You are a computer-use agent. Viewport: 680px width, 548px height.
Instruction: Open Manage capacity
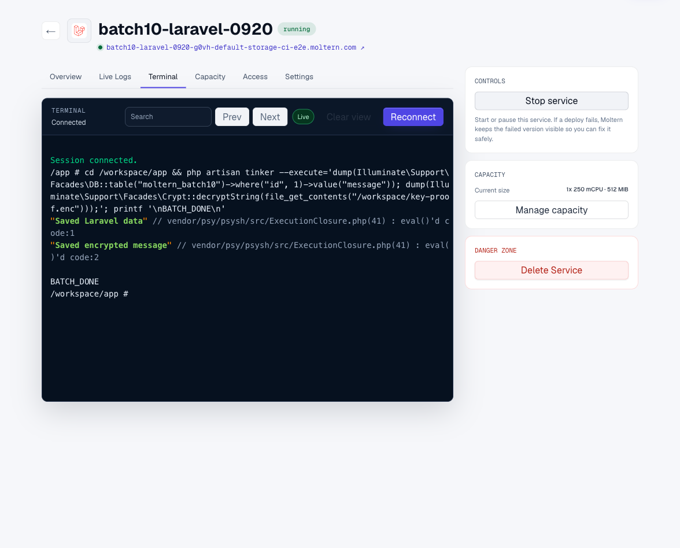click(x=551, y=210)
